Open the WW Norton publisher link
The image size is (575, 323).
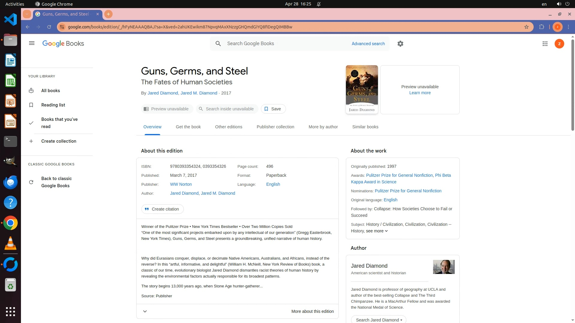point(181,184)
